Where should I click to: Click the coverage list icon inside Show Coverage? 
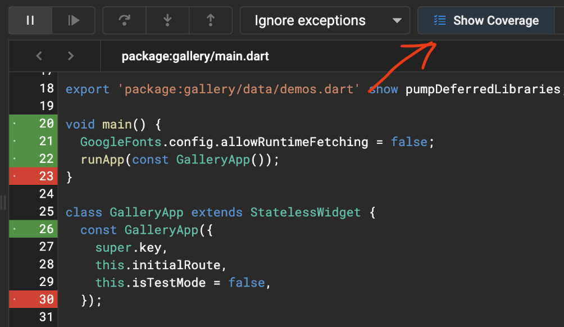click(x=440, y=20)
